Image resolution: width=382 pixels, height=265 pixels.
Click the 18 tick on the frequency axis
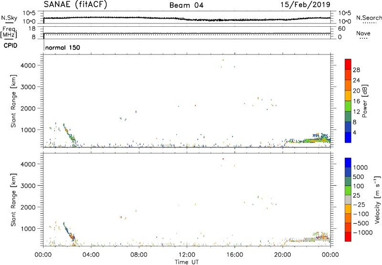[32, 29]
